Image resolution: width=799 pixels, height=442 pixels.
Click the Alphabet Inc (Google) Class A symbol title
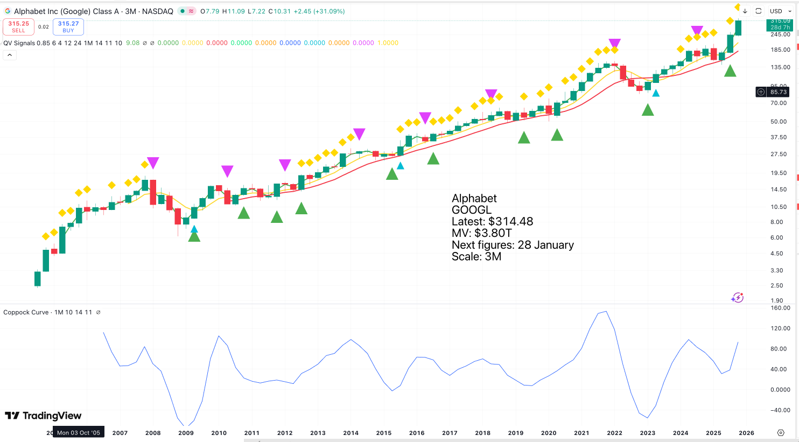(x=66, y=11)
